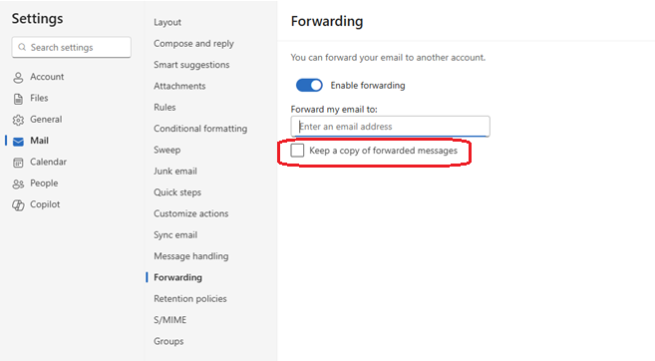
Task: Open Copilot settings icon
Action: (18, 205)
